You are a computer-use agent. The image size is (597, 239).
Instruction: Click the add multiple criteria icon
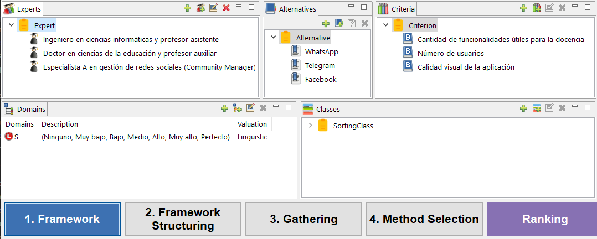click(x=536, y=8)
